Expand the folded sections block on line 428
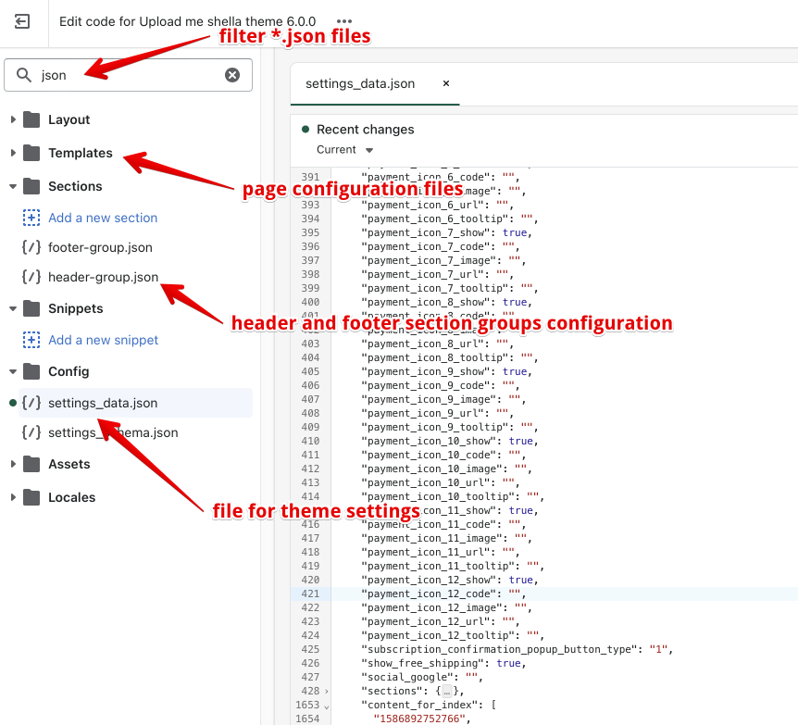Image resolution: width=798 pixels, height=725 pixels. (x=326, y=692)
